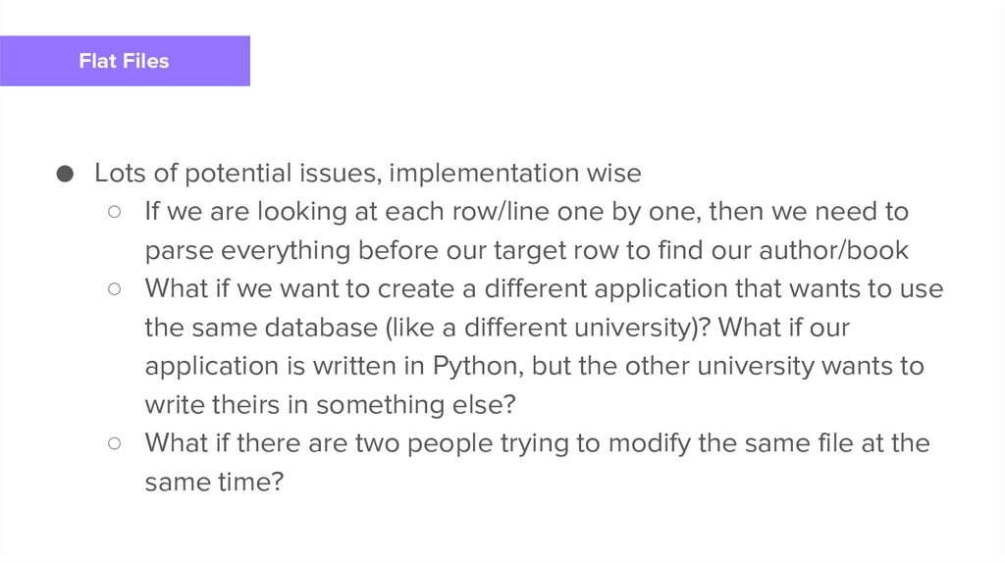This screenshot has width=1005, height=563.
Task: Click the purple header banner's left edge
Action: [6, 61]
